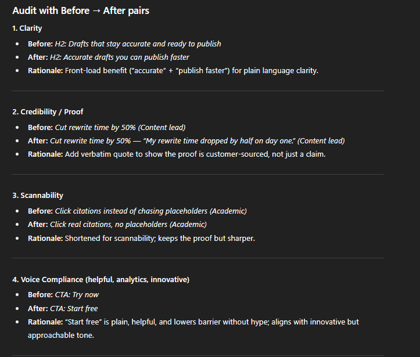
Task: Click the '4. Voice Compliance' heading
Action: pyautogui.click(x=100, y=280)
